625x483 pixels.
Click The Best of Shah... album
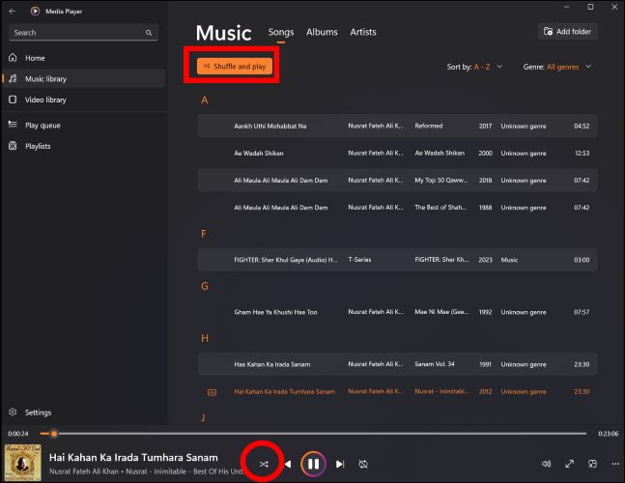(440, 208)
